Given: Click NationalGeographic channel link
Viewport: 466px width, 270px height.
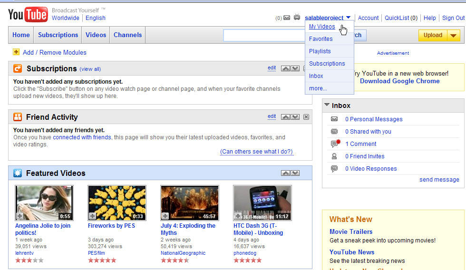Looking at the screenshot, I should tap(183, 253).
